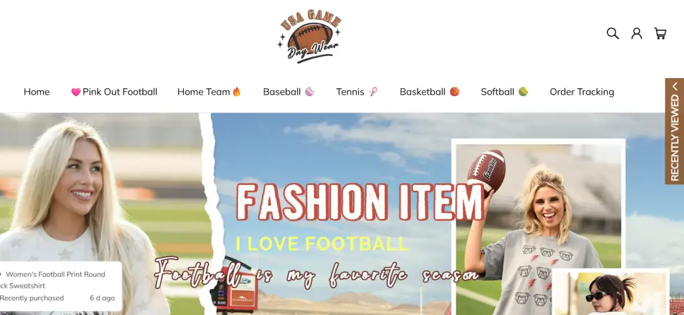
Task: Open the user account icon
Action: tap(637, 33)
